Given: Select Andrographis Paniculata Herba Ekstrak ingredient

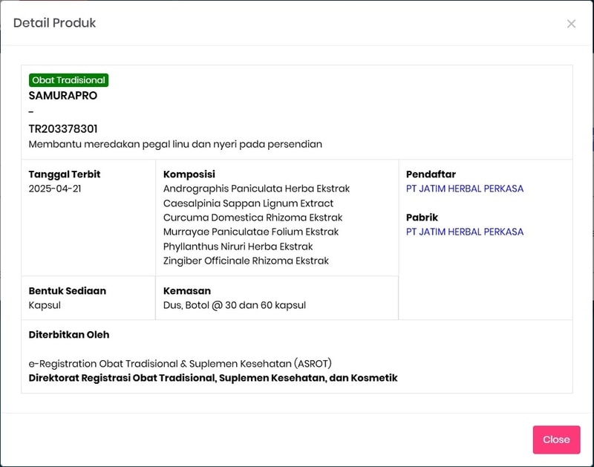Looking at the screenshot, I should (256, 189).
